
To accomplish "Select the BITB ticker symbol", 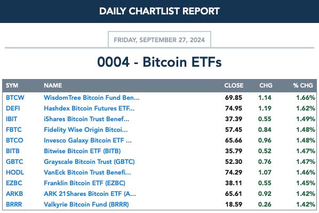I will pos(13,151).
